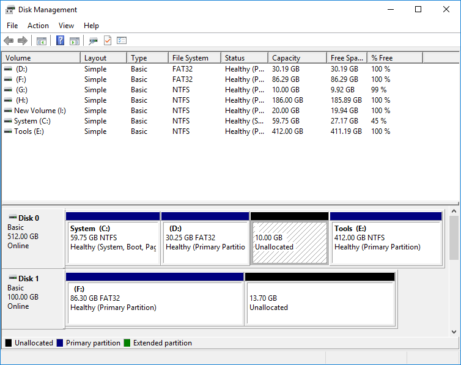Select the 10.00 GB Unallocated block on Disk 0
The image size is (461, 365).
point(289,242)
